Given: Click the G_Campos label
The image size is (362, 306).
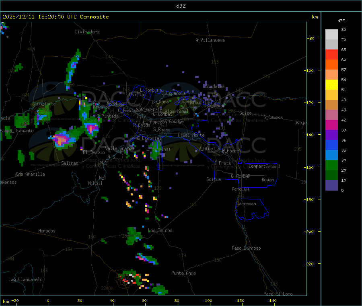Looking at the screenshot, I should (273, 117).
